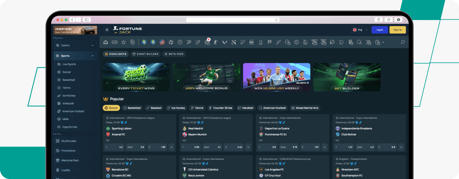Open Loyalty in sidebar
The width and height of the screenshot is (459, 179).
(x=75, y=170)
